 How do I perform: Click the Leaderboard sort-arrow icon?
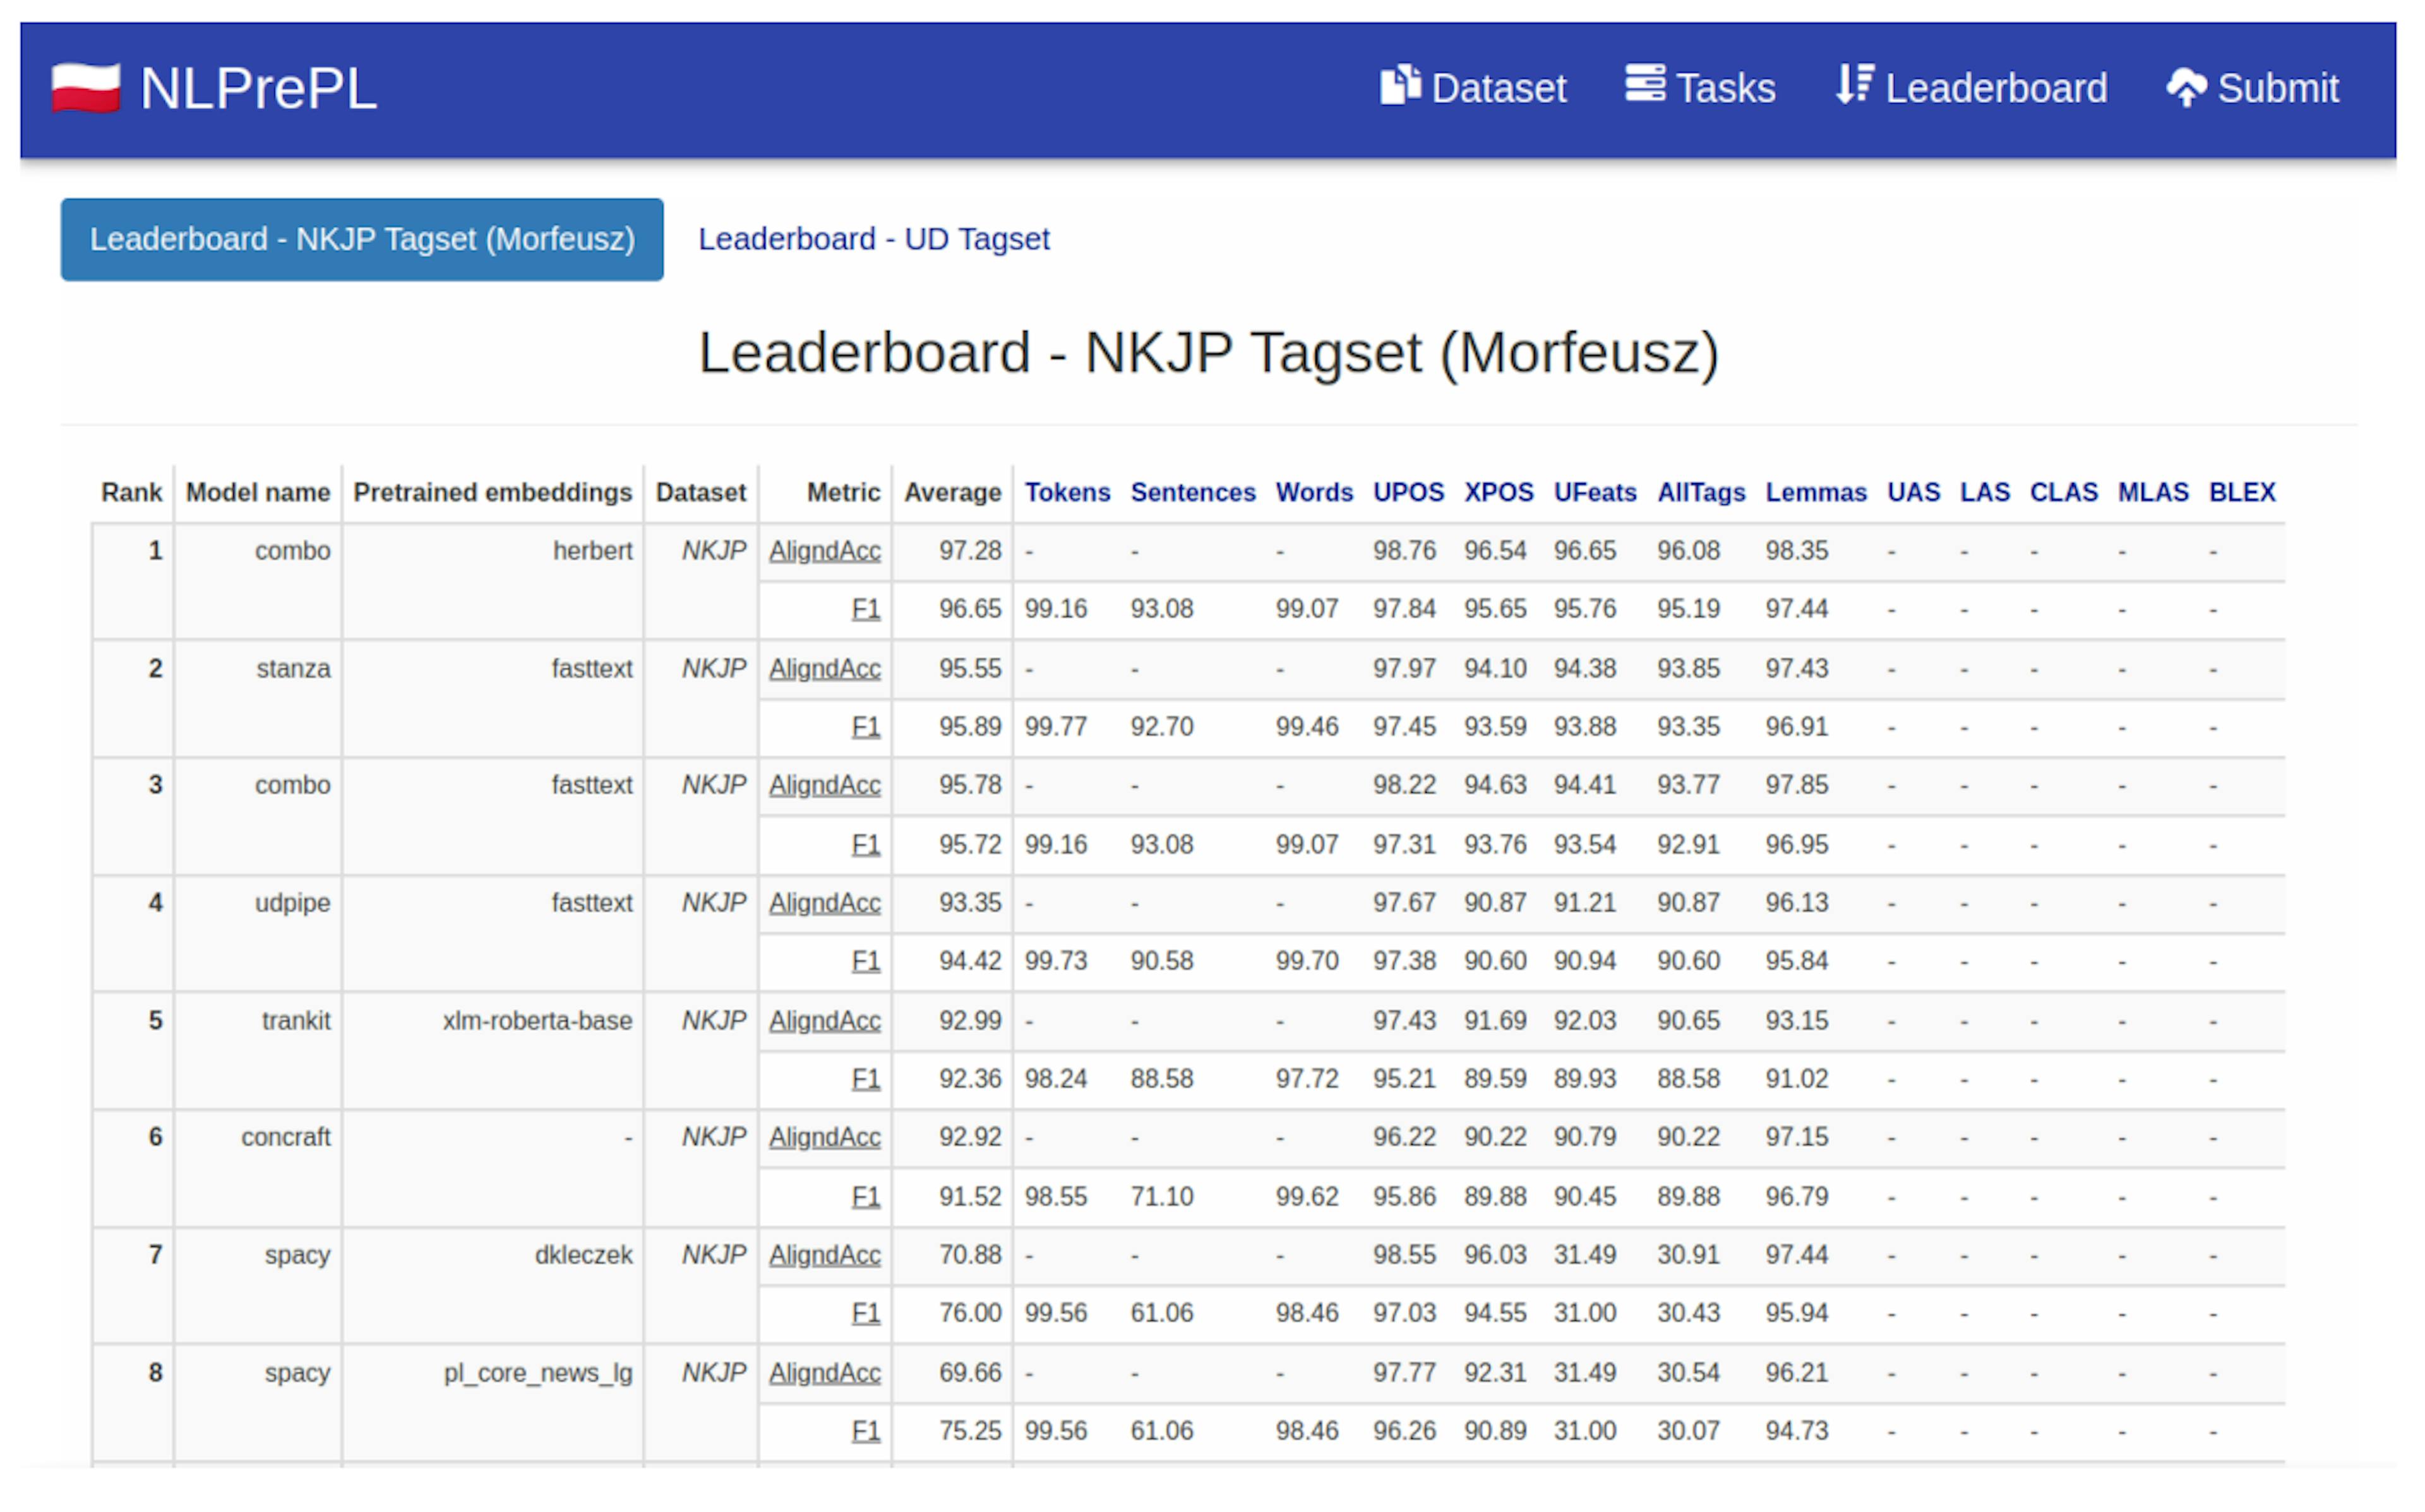[x=1855, y=84]
